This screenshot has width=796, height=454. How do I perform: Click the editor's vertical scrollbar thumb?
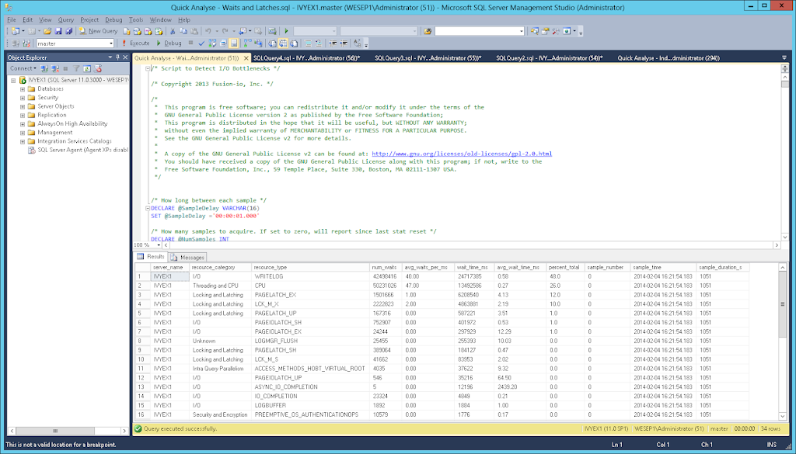(785, 85)
